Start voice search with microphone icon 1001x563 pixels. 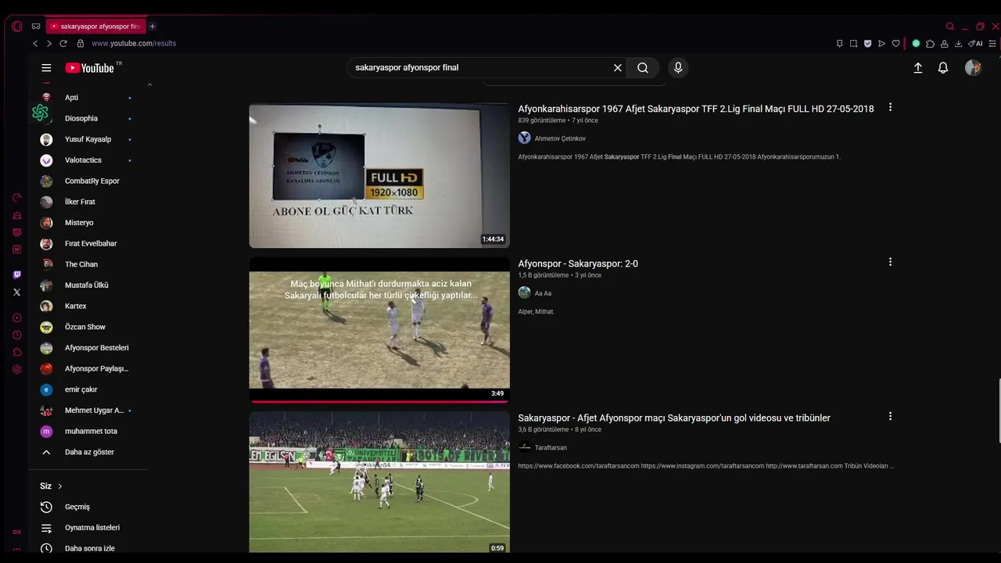pos(678,68)
